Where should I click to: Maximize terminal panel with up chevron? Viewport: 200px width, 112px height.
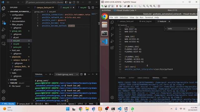coord(93,74)
